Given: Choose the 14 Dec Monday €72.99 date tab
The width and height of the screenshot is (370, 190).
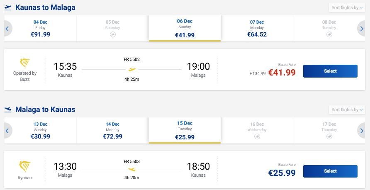Looking at the screenshot, I should 112,131.
